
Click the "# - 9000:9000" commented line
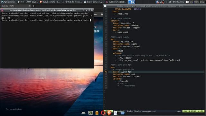click(126, 86)
